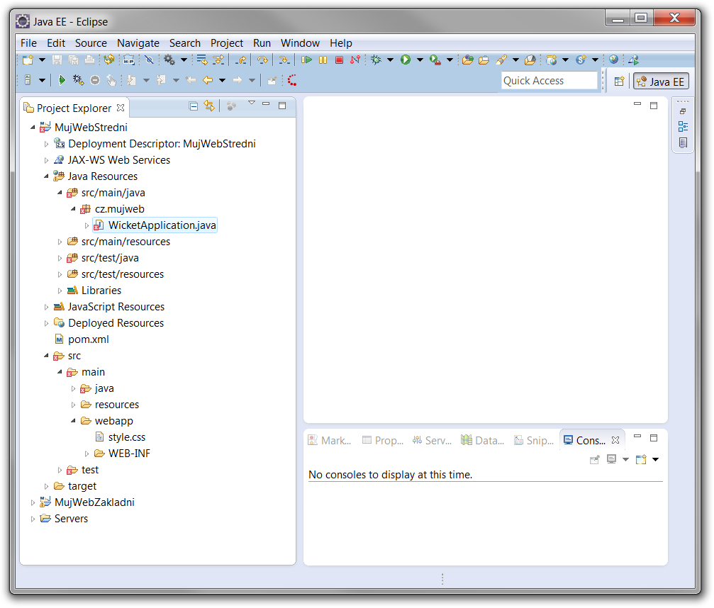This screenshot has width=714, height=608.
Task: Click the Quick Access search field
Action: [549, 81]
